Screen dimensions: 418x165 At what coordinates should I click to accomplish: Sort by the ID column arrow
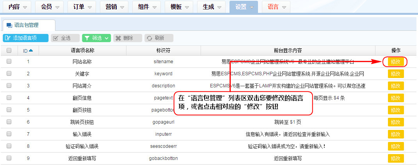click(31, 50)
